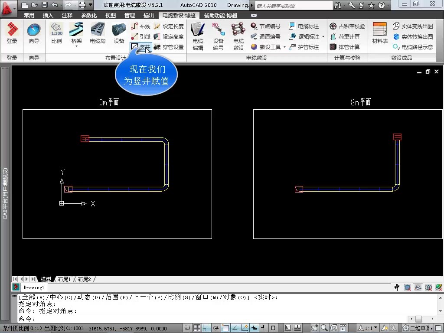Viewport: 444px width, 333px height.
Task: Activate the 布线 wiring tool
Action: [140, 26]
